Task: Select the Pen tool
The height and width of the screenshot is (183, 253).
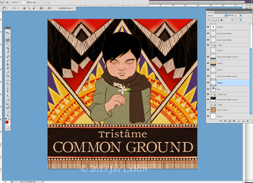Action: coord(8,88)
